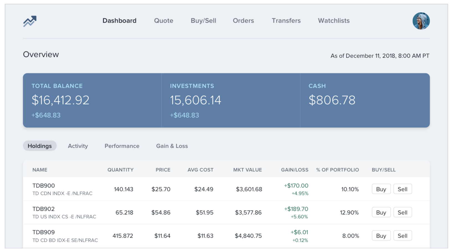The width and height of the screenshot is (452, 252).
Task: Click the Overview heading
Action: click(x=41, y=54)
